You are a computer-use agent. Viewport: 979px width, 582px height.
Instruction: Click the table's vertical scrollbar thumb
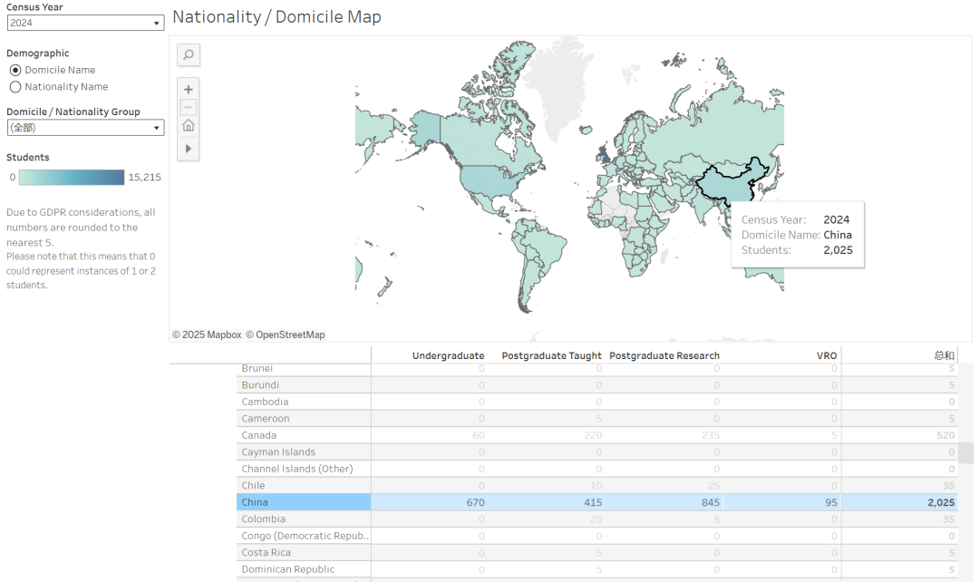coord(967,452)
